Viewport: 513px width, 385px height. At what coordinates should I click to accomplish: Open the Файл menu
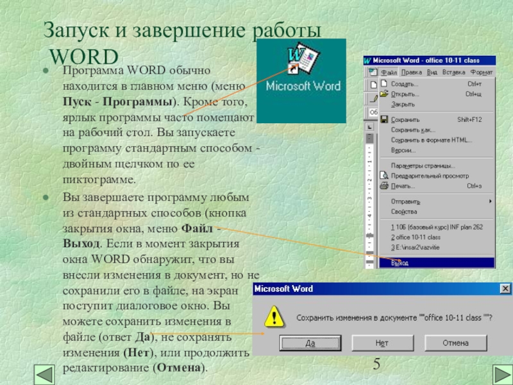click(x=389, y=73)
